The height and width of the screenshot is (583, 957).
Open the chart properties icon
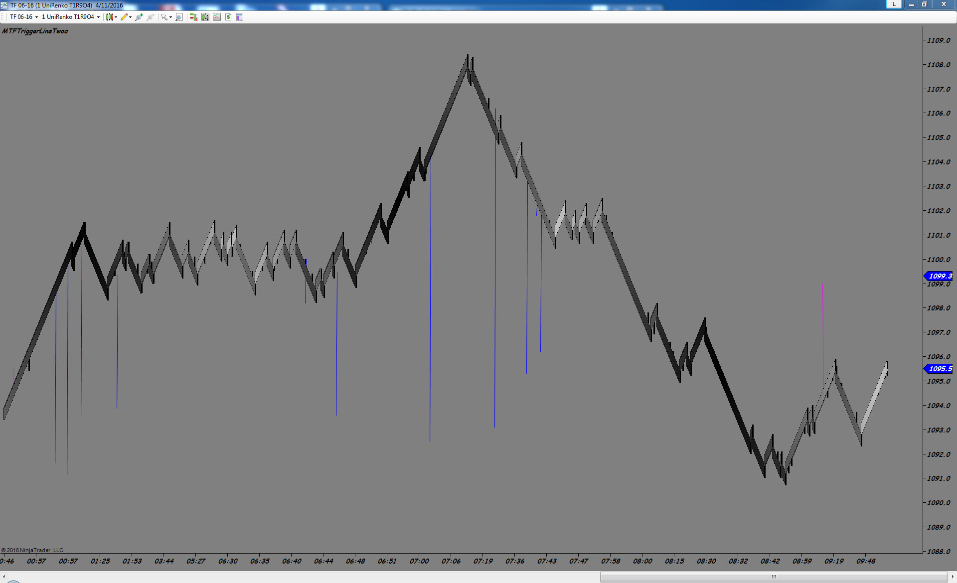(240, 17)
